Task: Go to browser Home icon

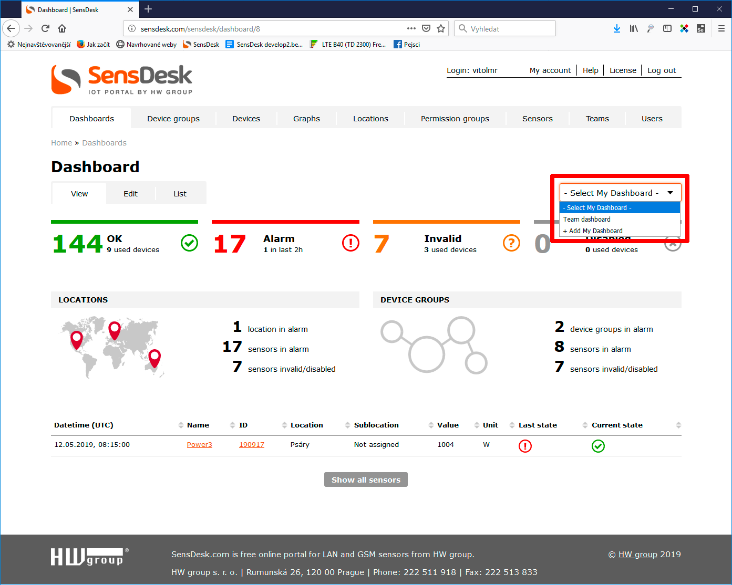Action: [x=62, y=28]
